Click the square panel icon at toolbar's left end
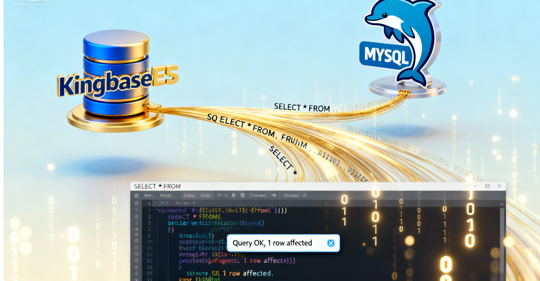This screenshot has width=540, height=281. [137, 195]
